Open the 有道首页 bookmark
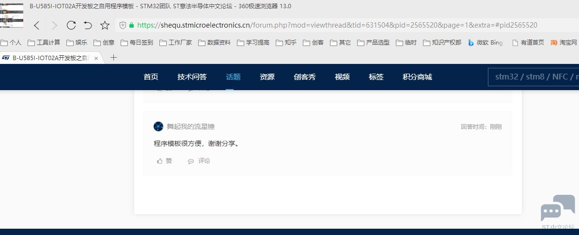Viewport: 579px width, 235px height. (x=529, y=43)
